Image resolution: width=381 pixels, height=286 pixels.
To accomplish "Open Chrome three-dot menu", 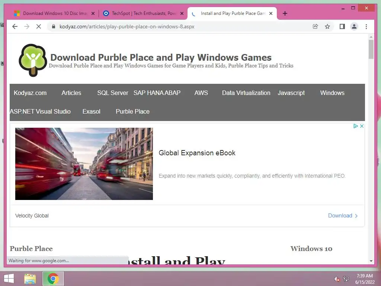I will [366, 26].
